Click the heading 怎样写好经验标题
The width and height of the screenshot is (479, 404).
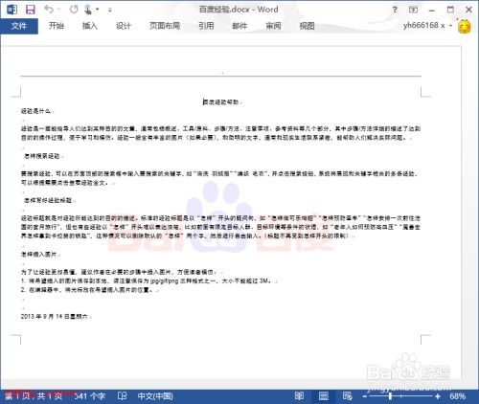click(48, 200)
